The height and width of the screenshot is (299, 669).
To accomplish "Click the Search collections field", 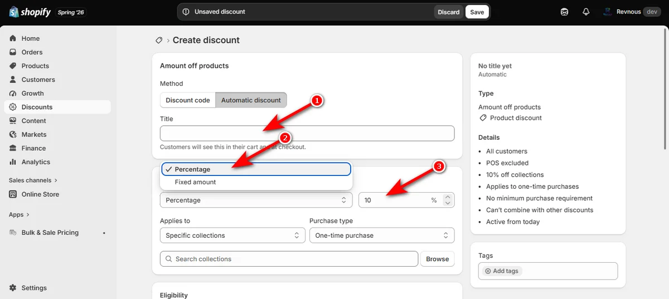I will (289, 259).
